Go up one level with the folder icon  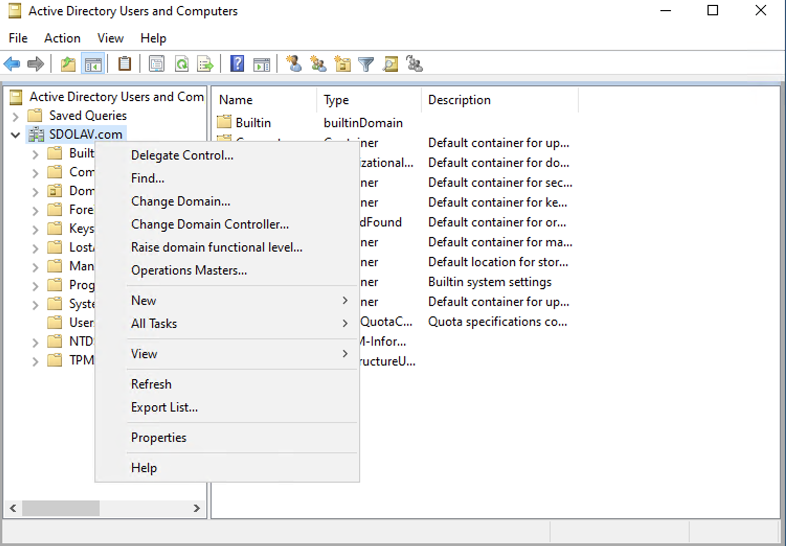[68, 64]
